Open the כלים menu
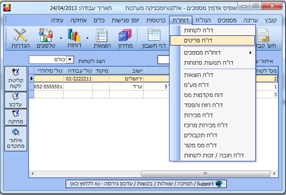This screenshot has height=195, width=286. 99,20
